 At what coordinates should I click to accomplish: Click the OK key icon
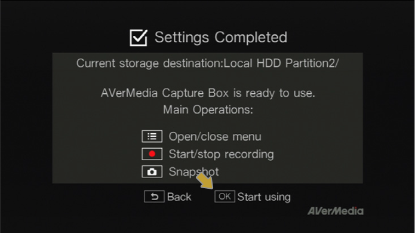225,197
